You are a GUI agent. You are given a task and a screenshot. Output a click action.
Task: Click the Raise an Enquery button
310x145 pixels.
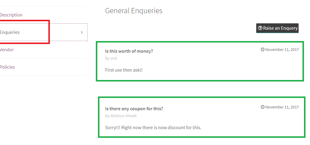click(277, 28)
